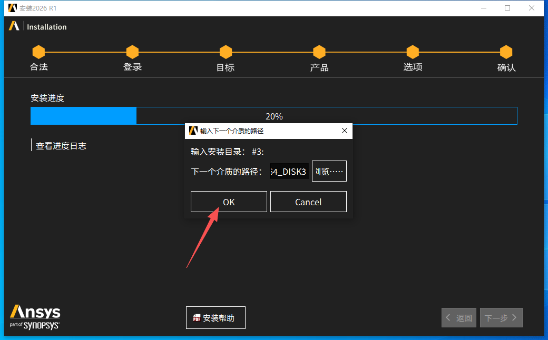Viewport: 548px width, 340px height.
Task: Select the DISK3 path input field
Action: (x=289, y=171)
